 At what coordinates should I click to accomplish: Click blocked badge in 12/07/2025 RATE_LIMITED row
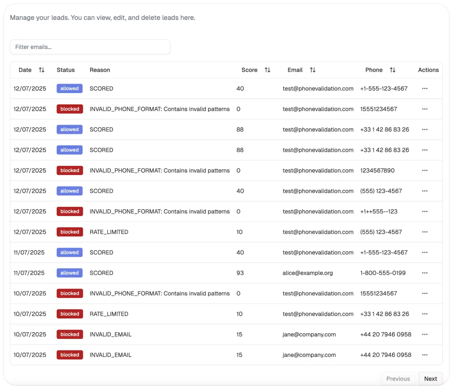pyautogui.click(x=70, y=232)
